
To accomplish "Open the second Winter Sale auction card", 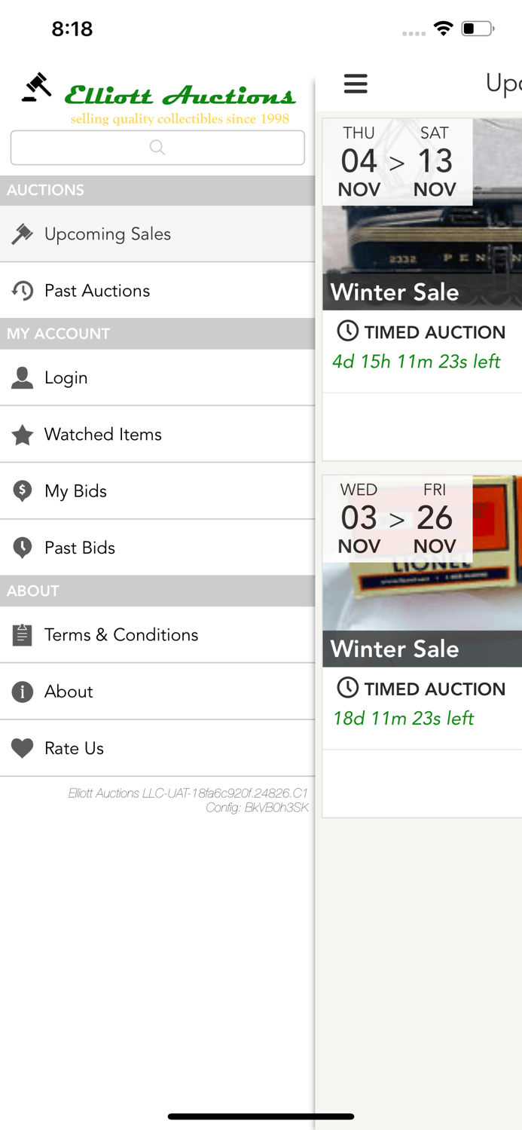I will click(x=422, y=649).
